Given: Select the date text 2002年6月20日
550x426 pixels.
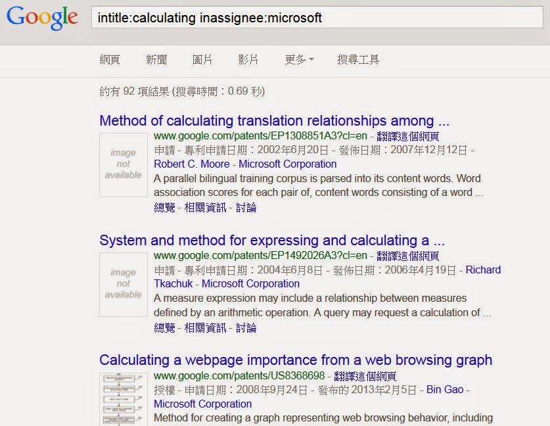Looking at the screenshot, I should pos(292,150).
